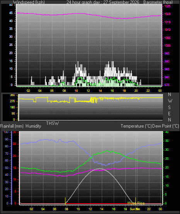Click the 1020 barometer scale value

click(167, 14)
